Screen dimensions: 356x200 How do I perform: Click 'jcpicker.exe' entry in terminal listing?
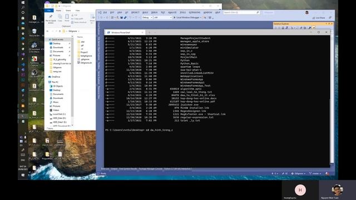point(189,105)
